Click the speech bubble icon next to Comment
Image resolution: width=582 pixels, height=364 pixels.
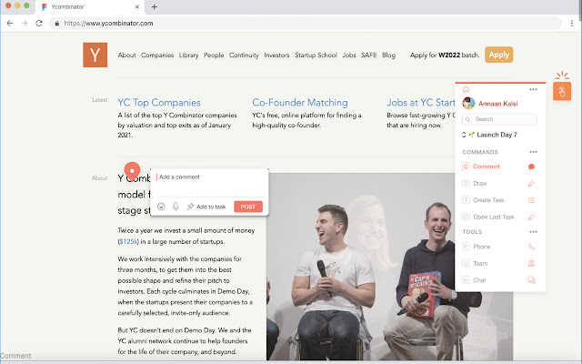pyautogui.click(x=531, y=167)
